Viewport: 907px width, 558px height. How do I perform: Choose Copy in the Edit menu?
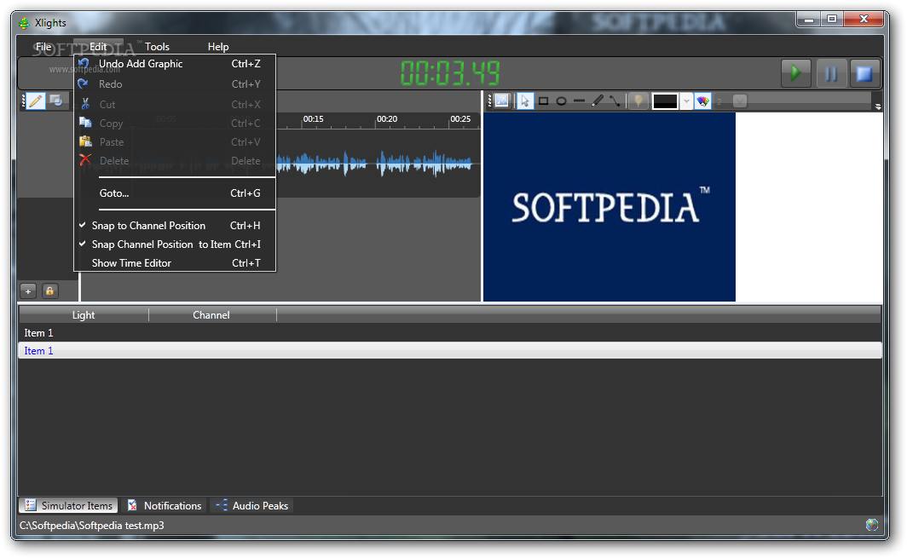pos(175,124)
